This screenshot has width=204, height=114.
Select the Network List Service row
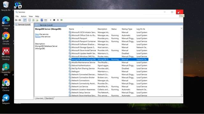coord(108,86)
